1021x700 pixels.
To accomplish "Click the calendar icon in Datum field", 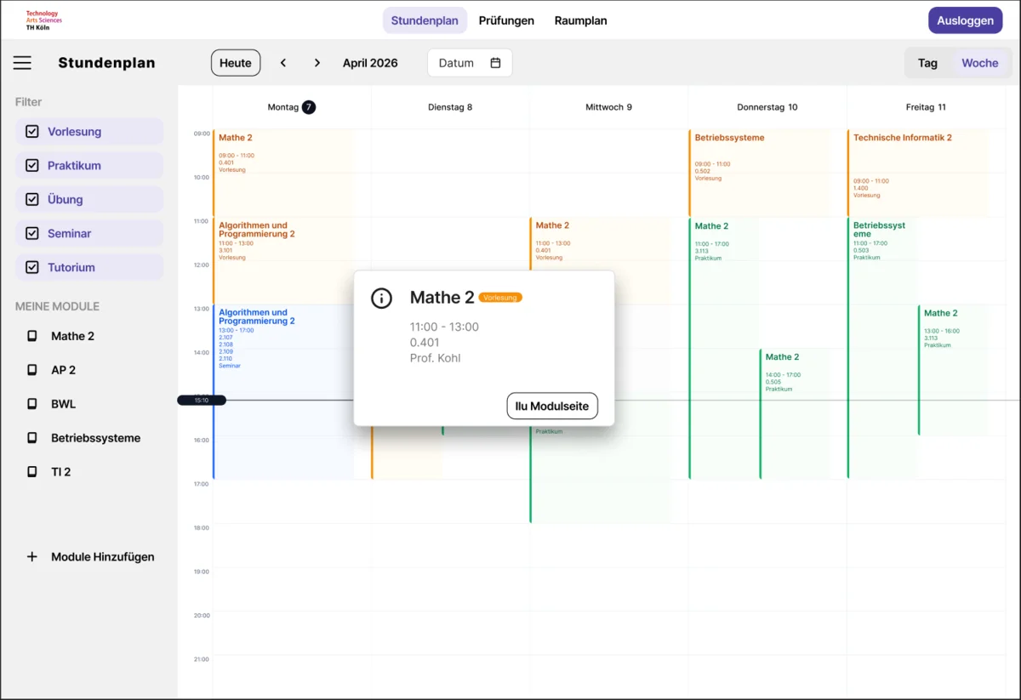I will point(495,63).
